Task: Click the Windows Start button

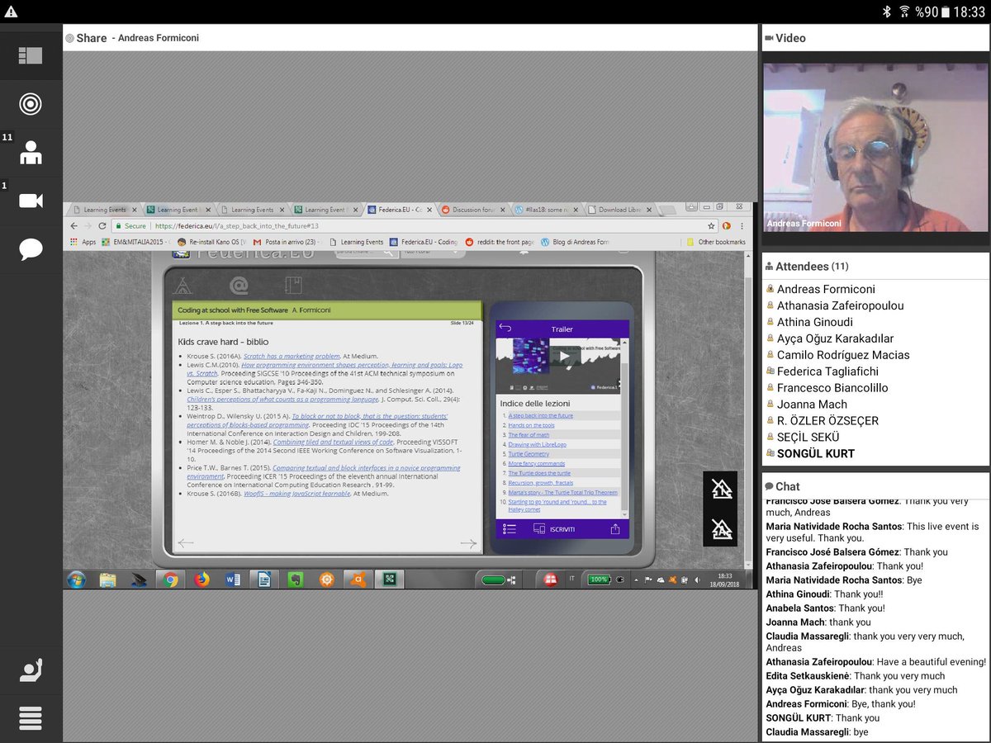Action: (x=77, y=580)
